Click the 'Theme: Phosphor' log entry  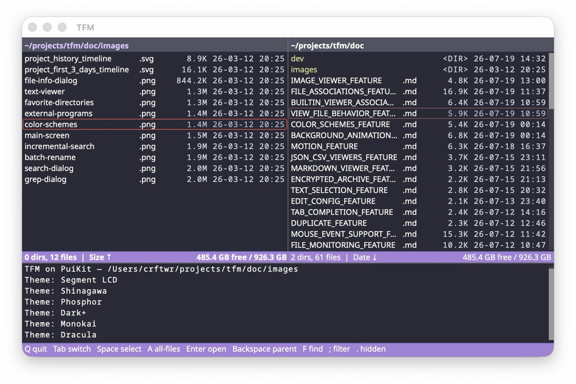coord(63,302)
